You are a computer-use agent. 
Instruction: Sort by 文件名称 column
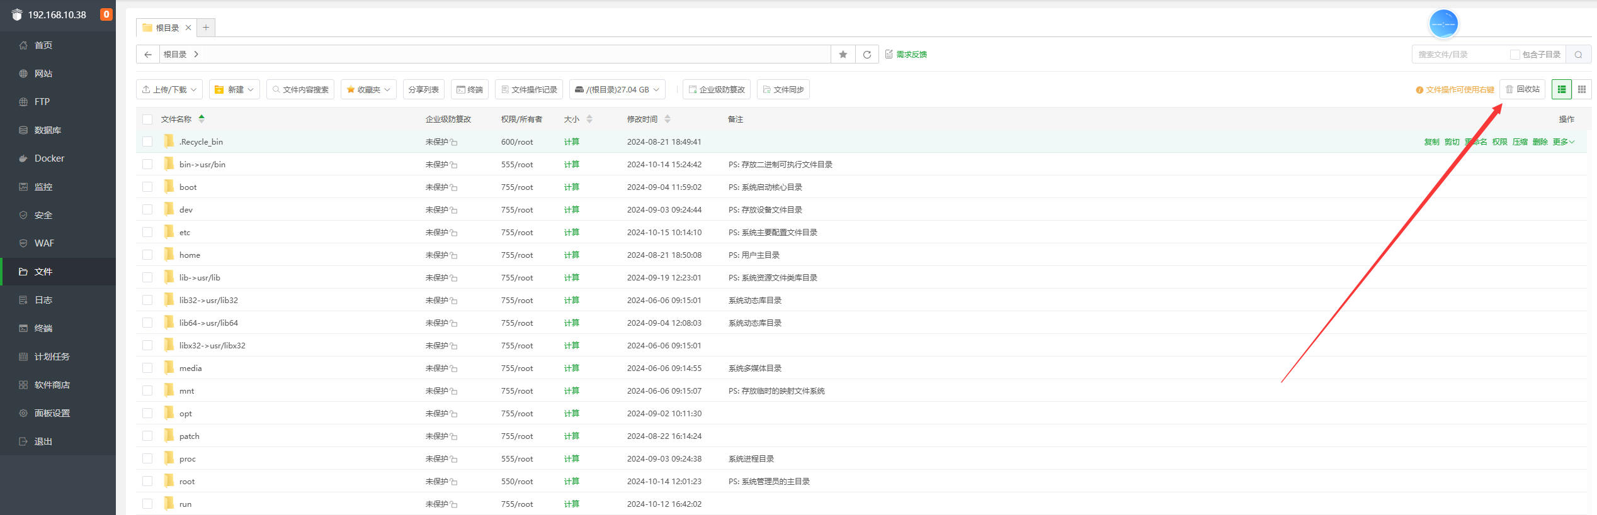click(183, 119)
